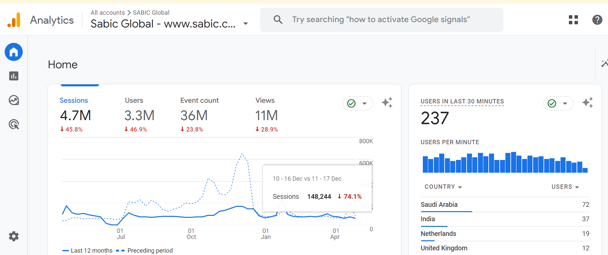Click the Insights sparkle icon on realtime card
The image size is (608, 255).
[x=587, y=103]
